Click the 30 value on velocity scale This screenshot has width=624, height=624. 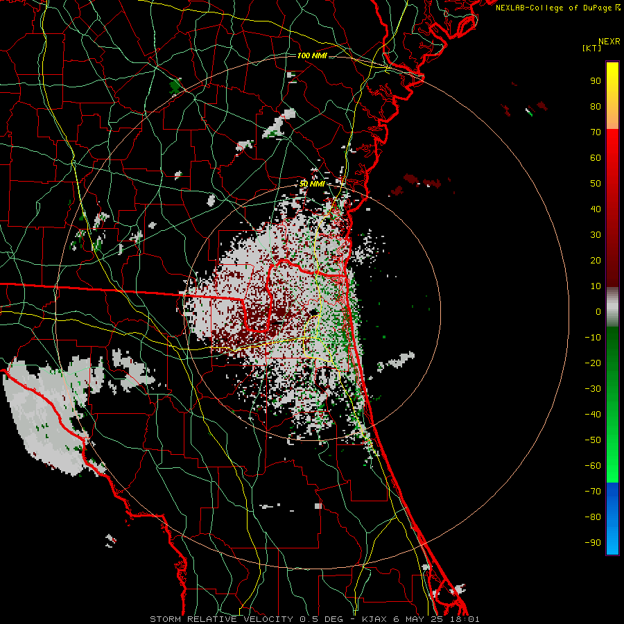click(596, 235)
